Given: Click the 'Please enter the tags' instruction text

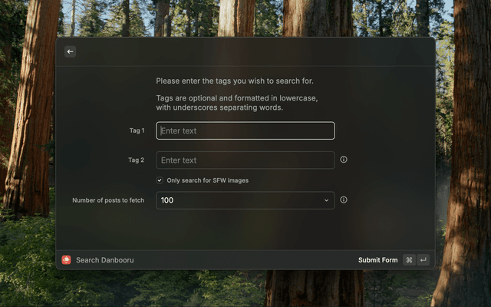Looking at the screenshot, I should click(x=235, y=81).
